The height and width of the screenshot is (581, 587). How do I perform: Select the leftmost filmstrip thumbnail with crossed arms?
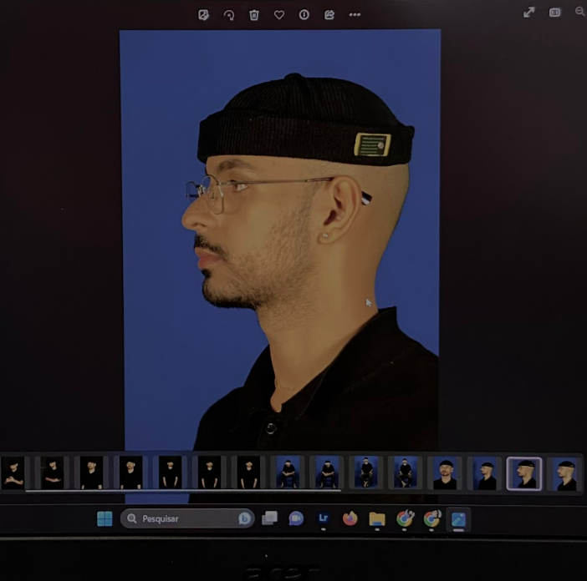pos(13,472)
